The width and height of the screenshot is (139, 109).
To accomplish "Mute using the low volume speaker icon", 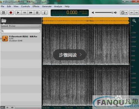I will pos(93,13).
